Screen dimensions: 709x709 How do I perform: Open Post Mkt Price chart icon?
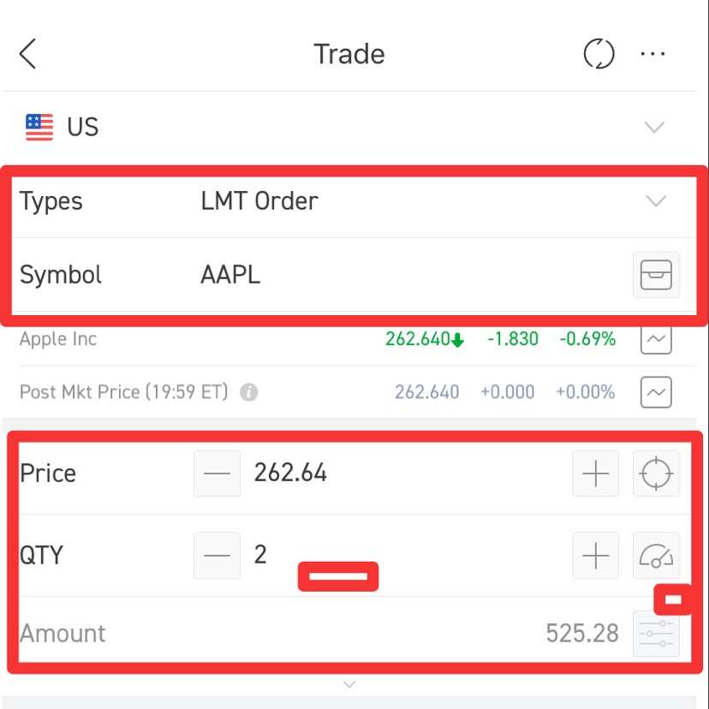click(656, 392)
